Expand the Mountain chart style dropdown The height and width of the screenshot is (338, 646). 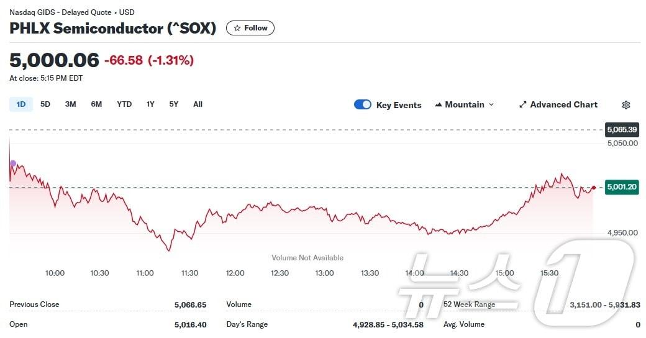point(491,104)
